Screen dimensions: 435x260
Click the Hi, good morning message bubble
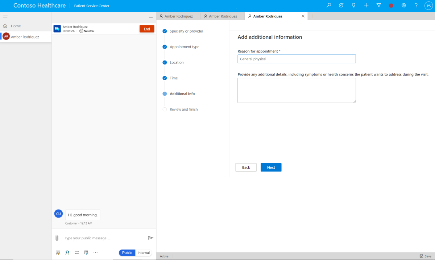pyautogui.click(x=83, y=215)
